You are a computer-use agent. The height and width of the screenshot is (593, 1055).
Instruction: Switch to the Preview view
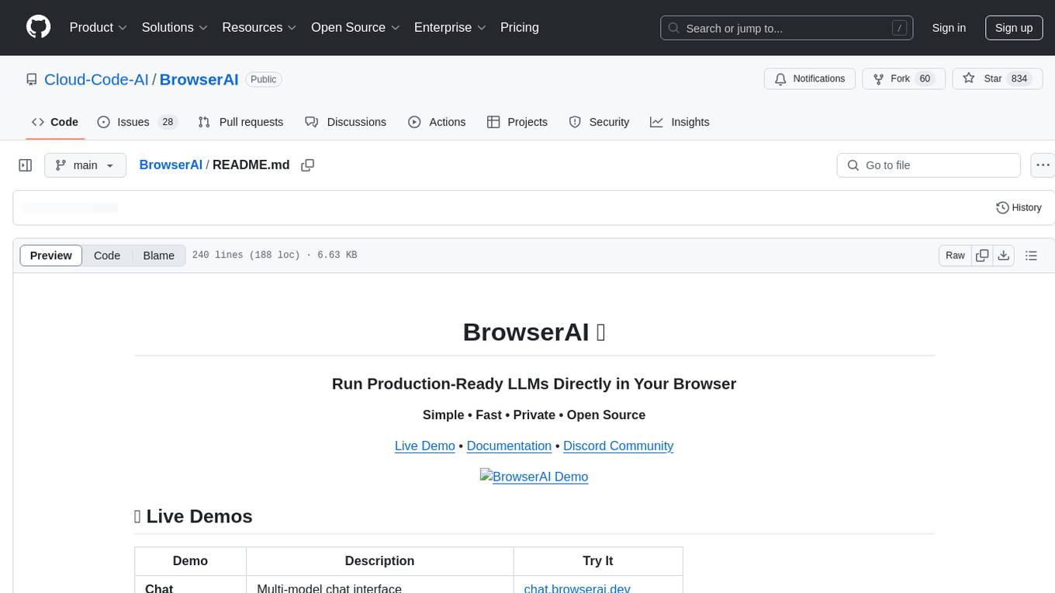click(51, 255)
